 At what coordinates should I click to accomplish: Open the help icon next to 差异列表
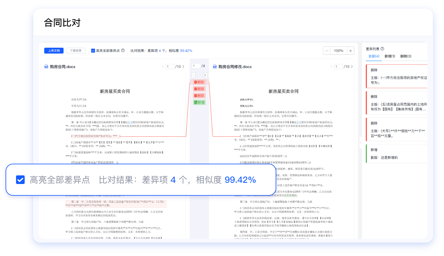(382, 49)
